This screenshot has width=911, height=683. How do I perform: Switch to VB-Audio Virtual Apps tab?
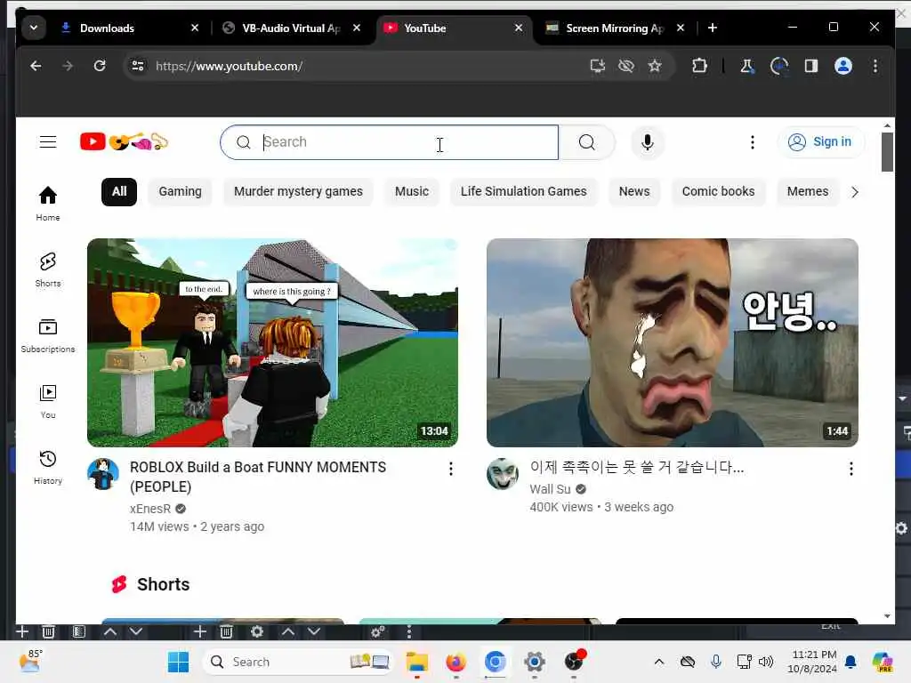pyautogui.click(x=292, y=28)
